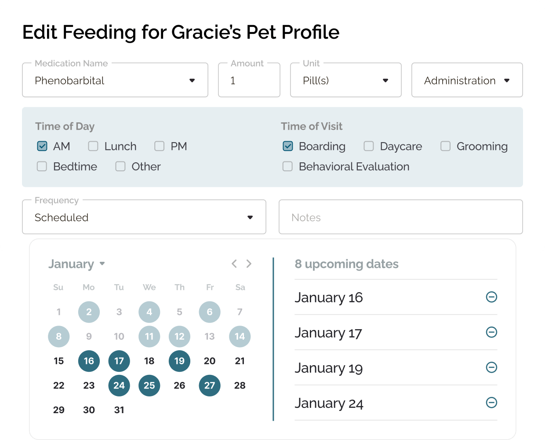Click the Notes text field
The height and width of the screenshot is (440, 545).
(x=400, y=217)
